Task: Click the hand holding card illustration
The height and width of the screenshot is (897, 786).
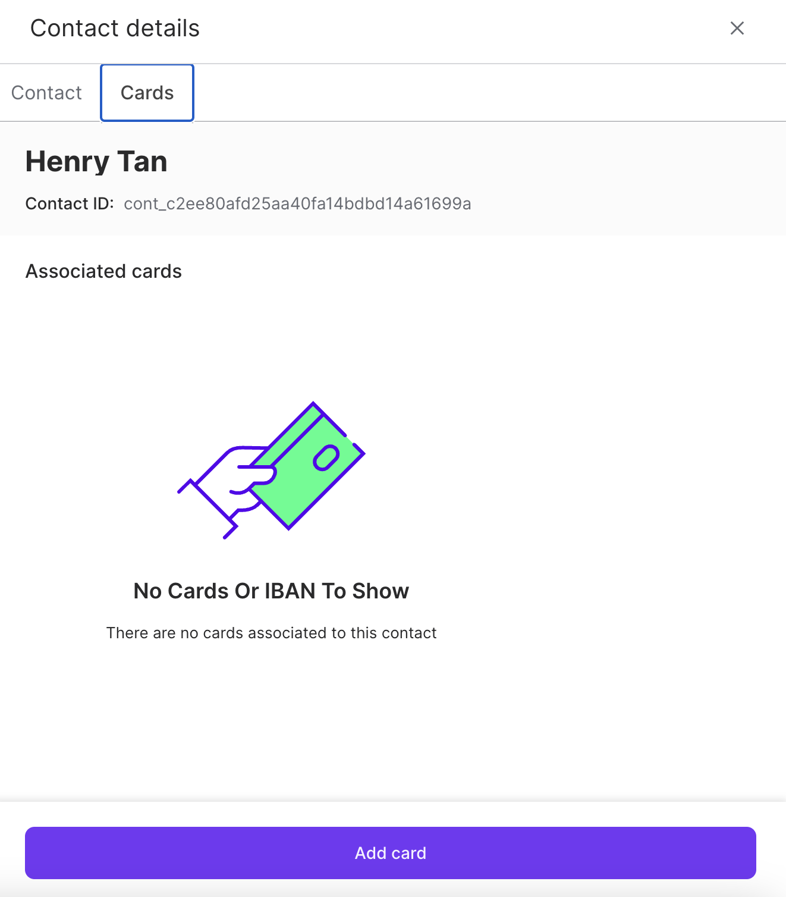Action: pyautogui.click(x=271, y=470)
